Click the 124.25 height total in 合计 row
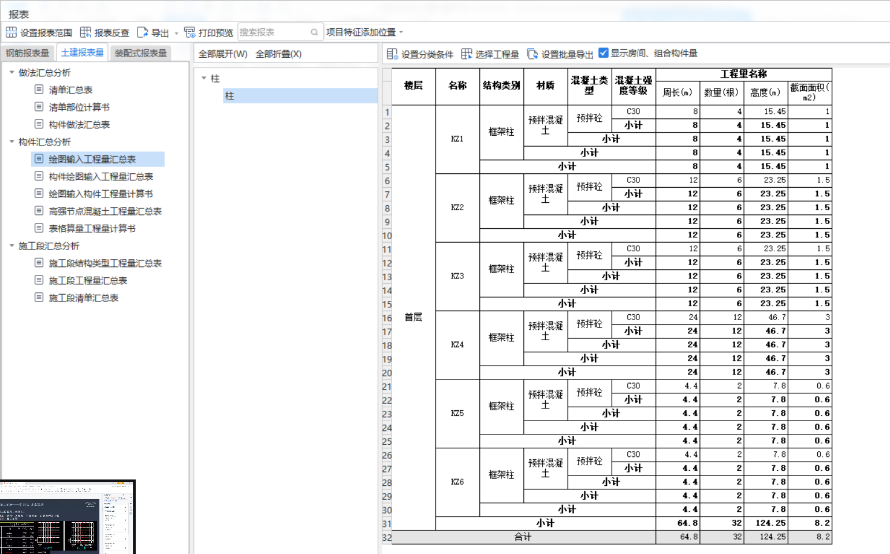890x554 pixels. coord(766,537)
